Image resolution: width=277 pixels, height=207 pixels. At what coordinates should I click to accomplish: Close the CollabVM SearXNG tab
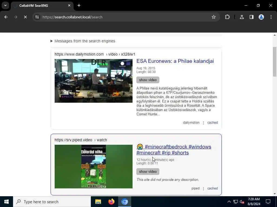tap(69, 5)
